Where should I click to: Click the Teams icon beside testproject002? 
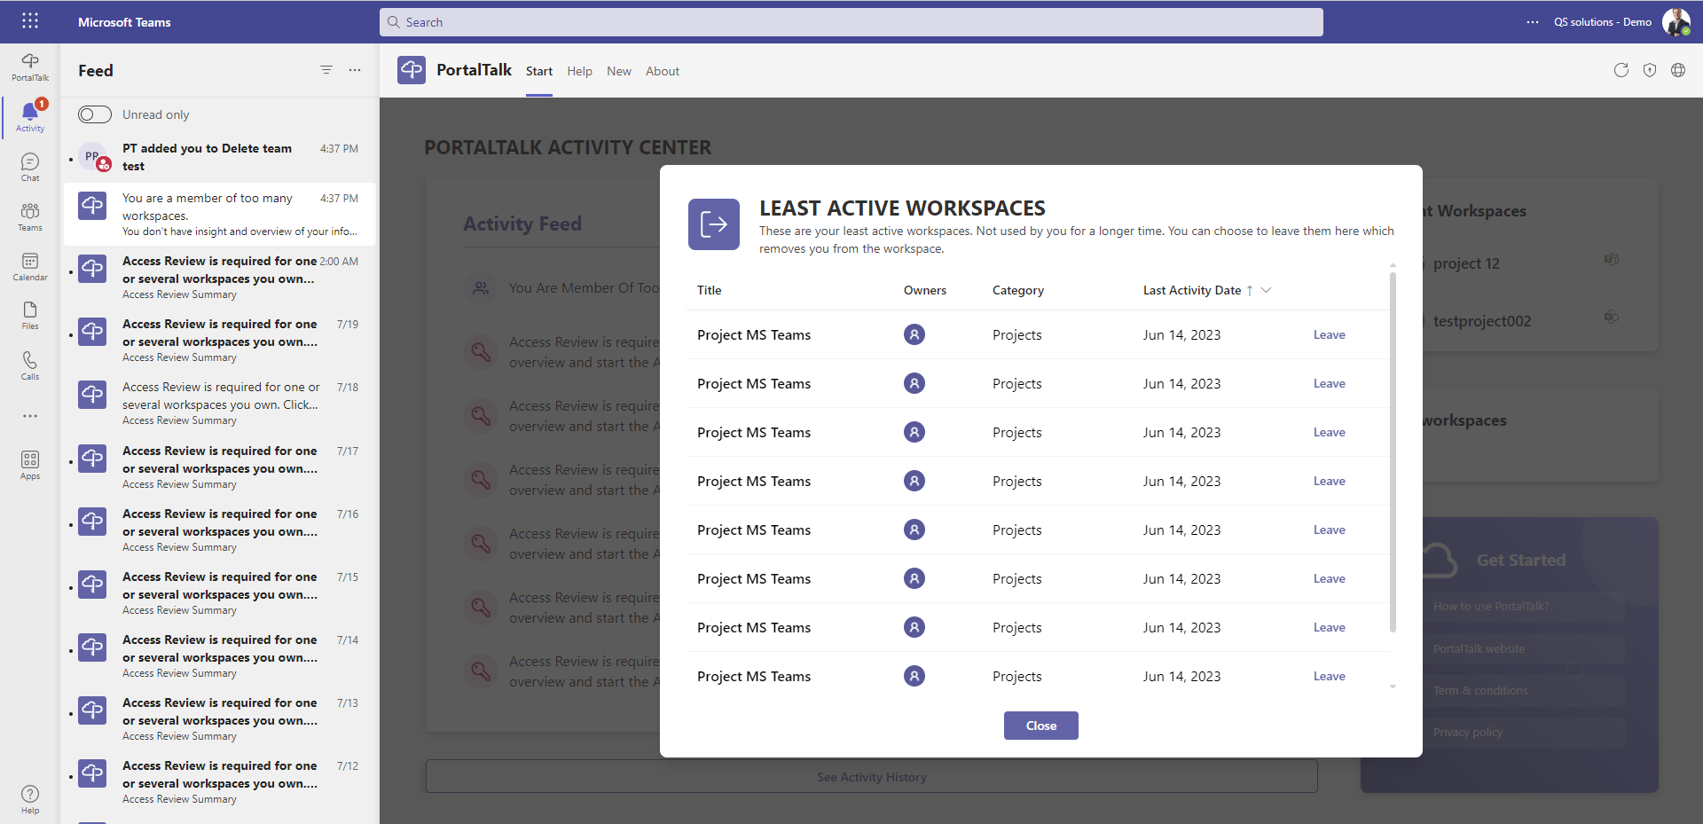click(1612, 317)
